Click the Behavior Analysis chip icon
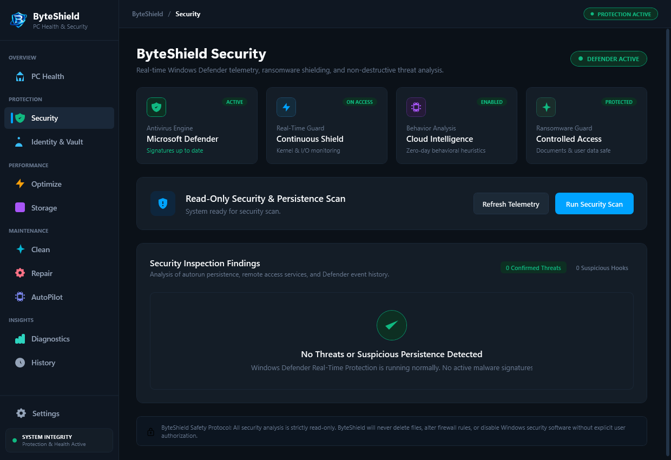Screen dimensions: 671x460 point(416,107)
